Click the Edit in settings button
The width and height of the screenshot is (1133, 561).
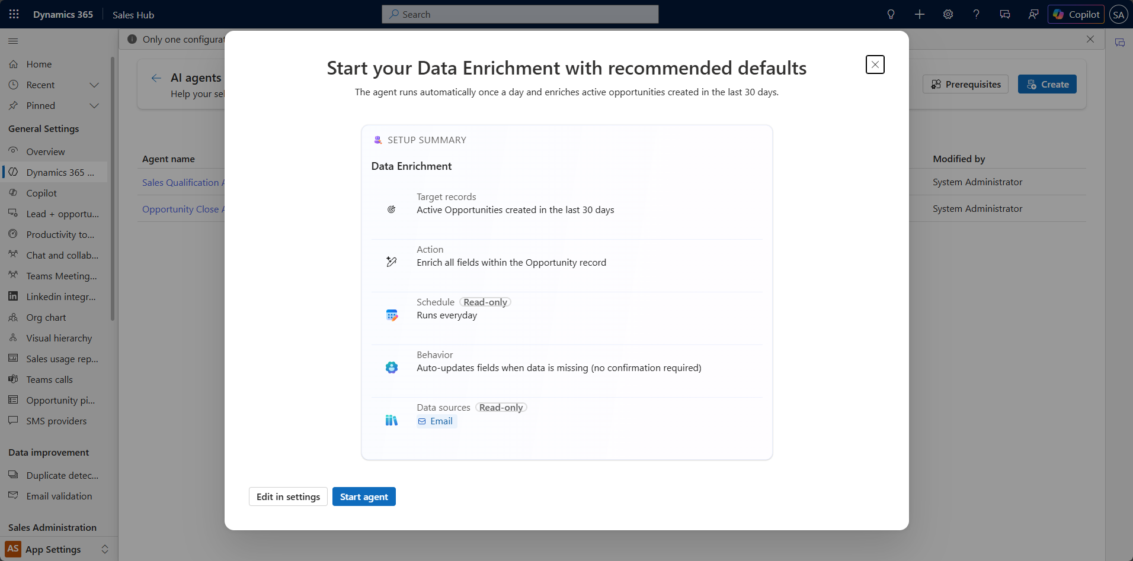[x=288, y=496]
